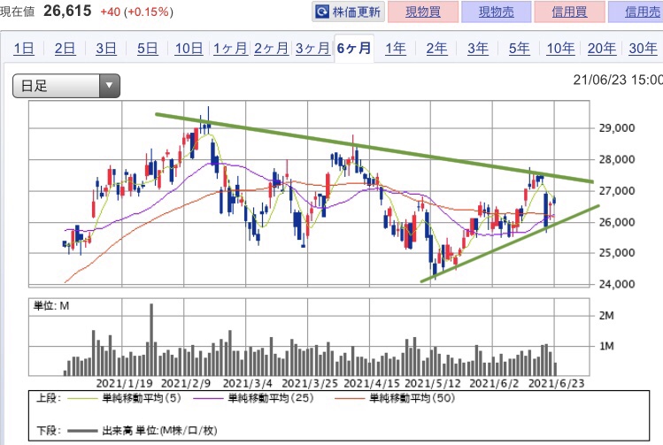This screenshot has width=663, height=445.
Task: Click the tallest volume bar in January
Action: point(151,340)
